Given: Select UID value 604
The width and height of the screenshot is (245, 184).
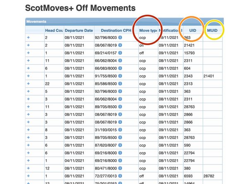Looking at the screenshot, I should (x=187, y=68).
